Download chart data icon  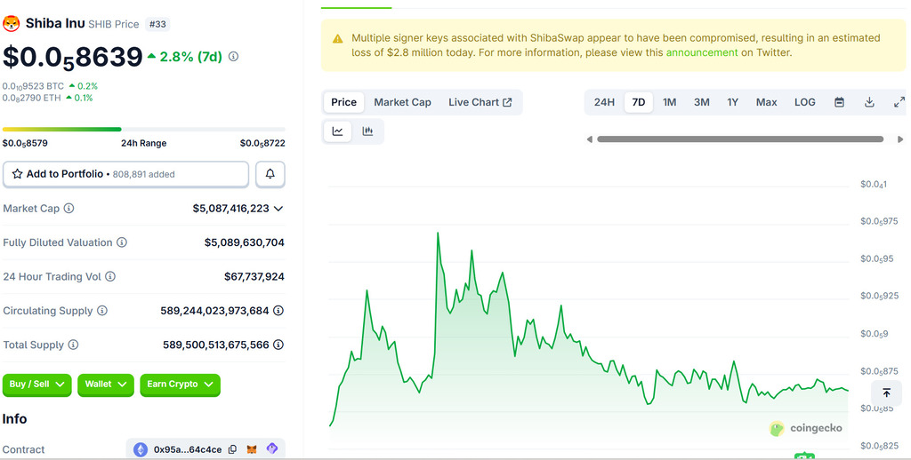869,102
